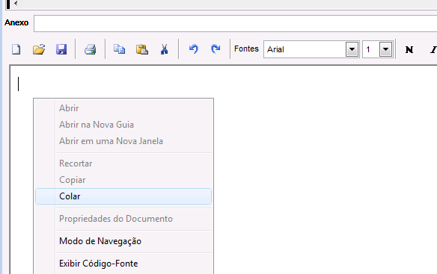Select Recortar in context menu
The height and width of the screenshot is (274, 437).
(123, 164)
